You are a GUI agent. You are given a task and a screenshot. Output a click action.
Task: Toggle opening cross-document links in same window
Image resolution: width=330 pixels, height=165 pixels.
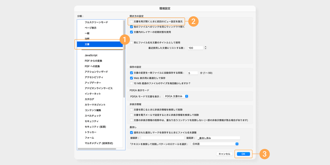[x=132, y=27]
